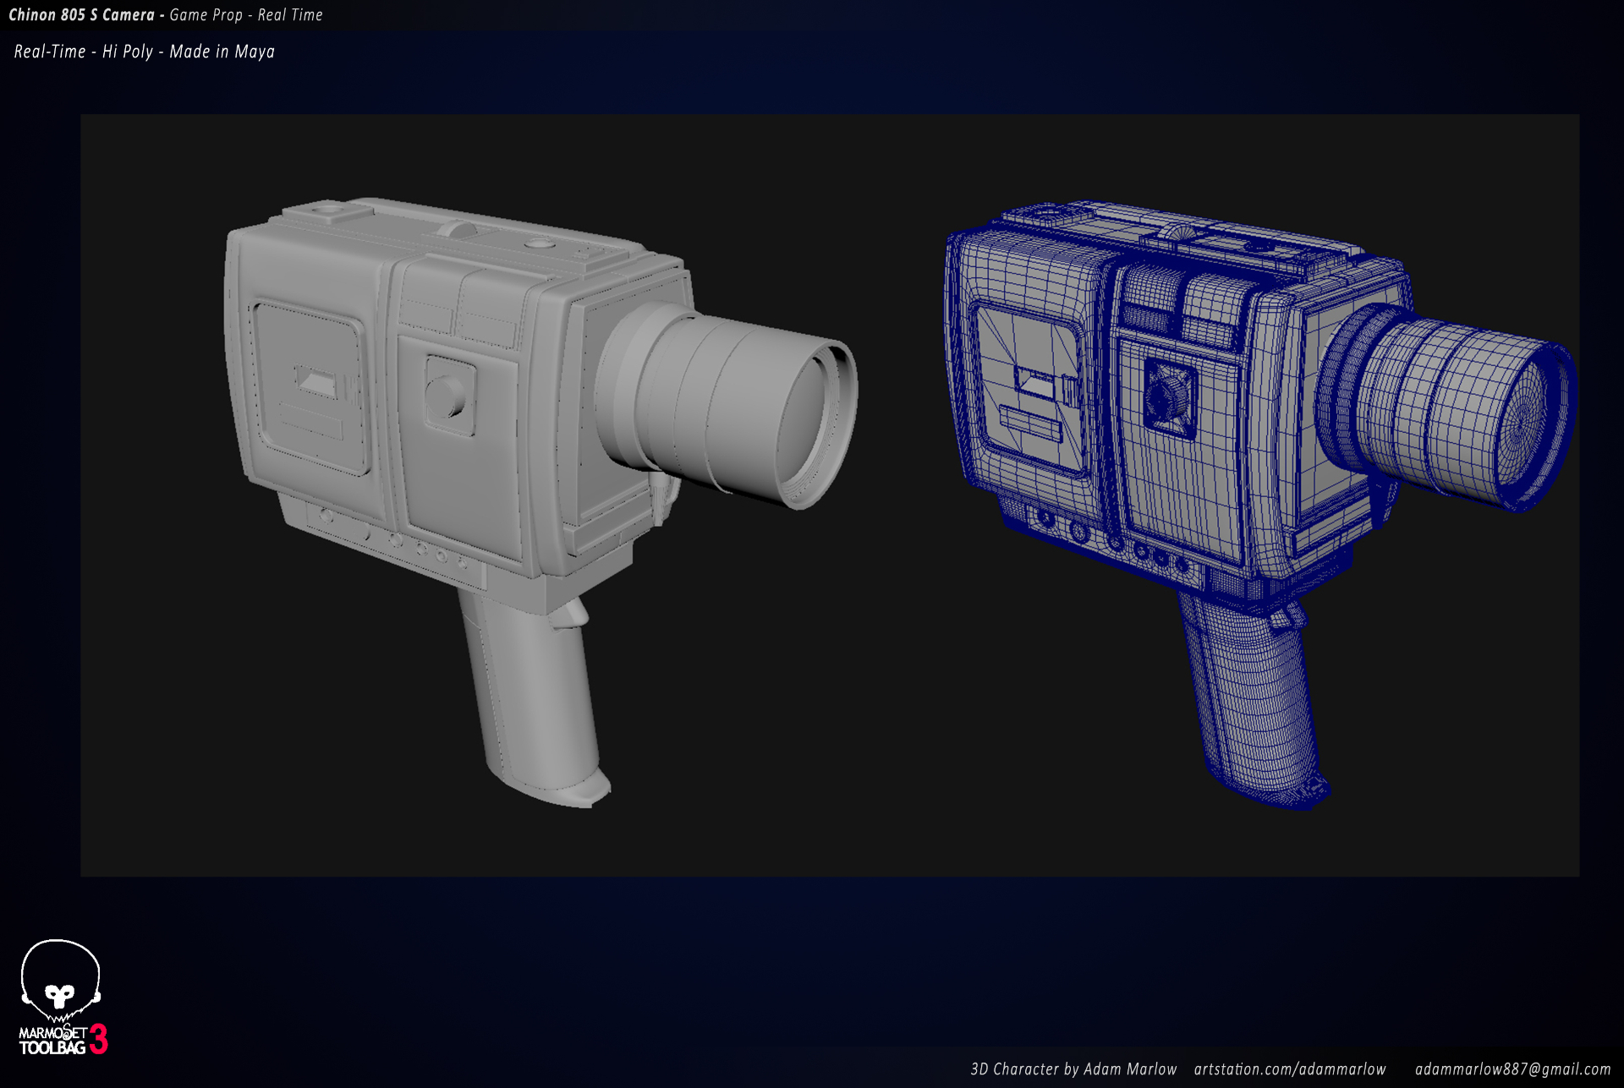The height and width of the screenshot is (1088, 1624).
Task: Click the "3D Character by Adam Marlow" credit
Action: (x=1073, y=1069)
